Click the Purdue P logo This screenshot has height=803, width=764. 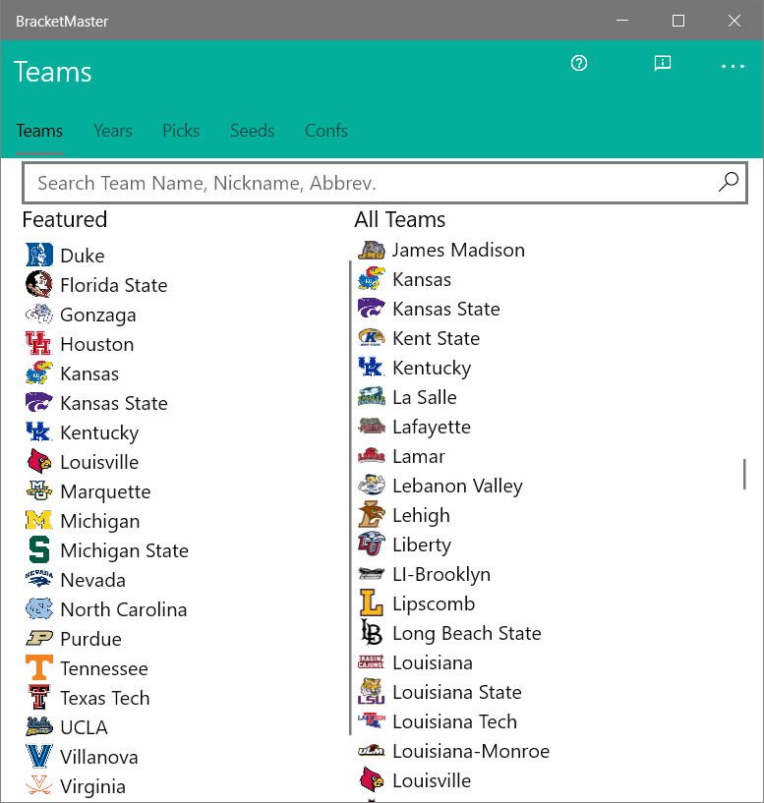(39, 638)
